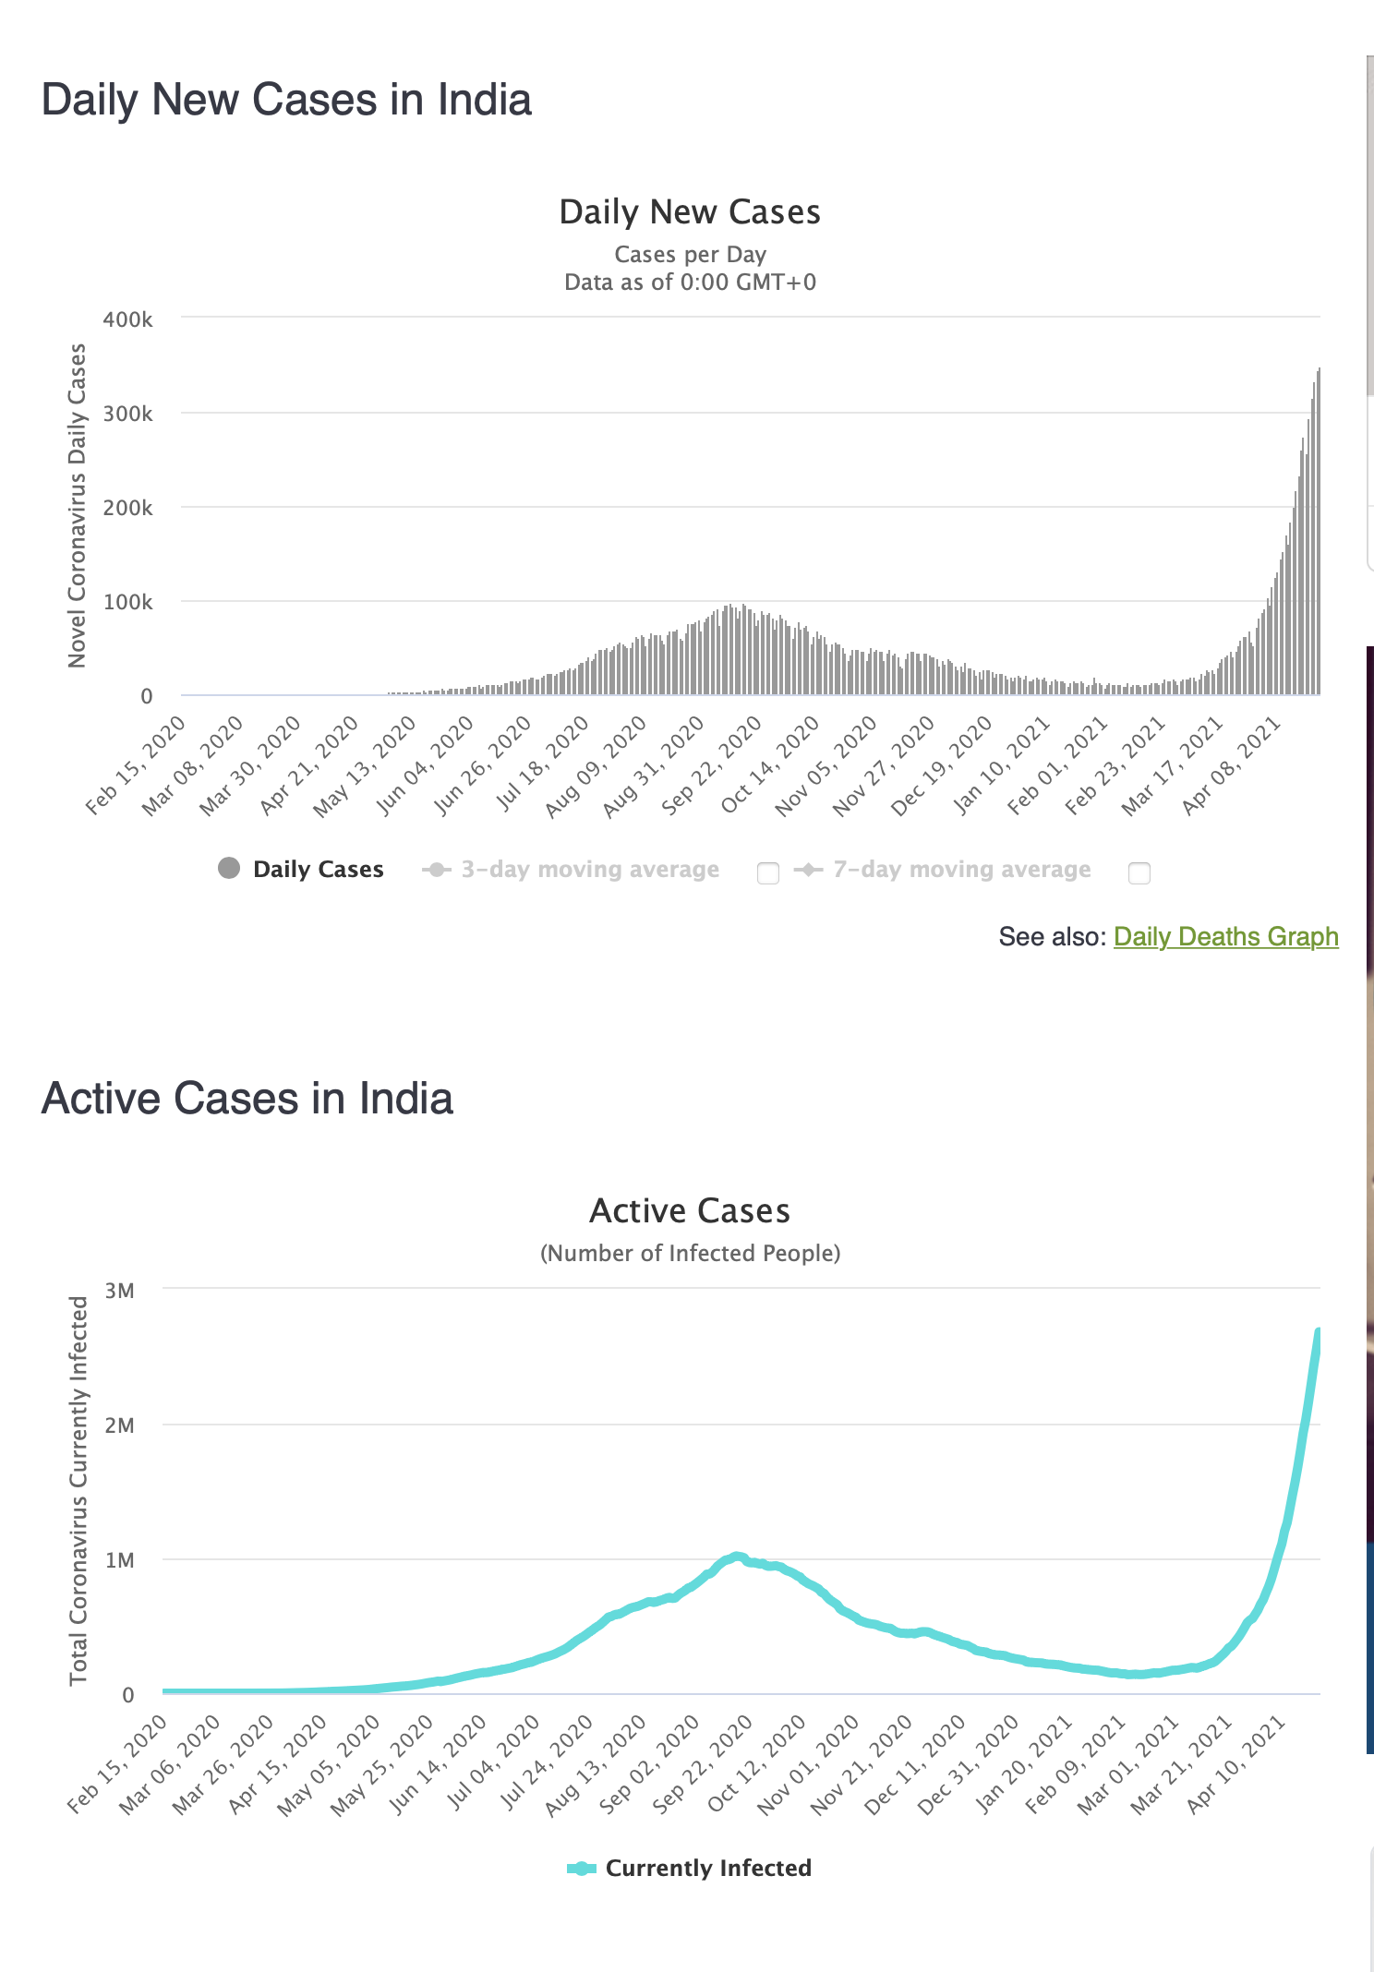Click the "Apr 08, 2021" x-axis date label
Screen dimensions: 1374x1972
[x=1234, y=766]
